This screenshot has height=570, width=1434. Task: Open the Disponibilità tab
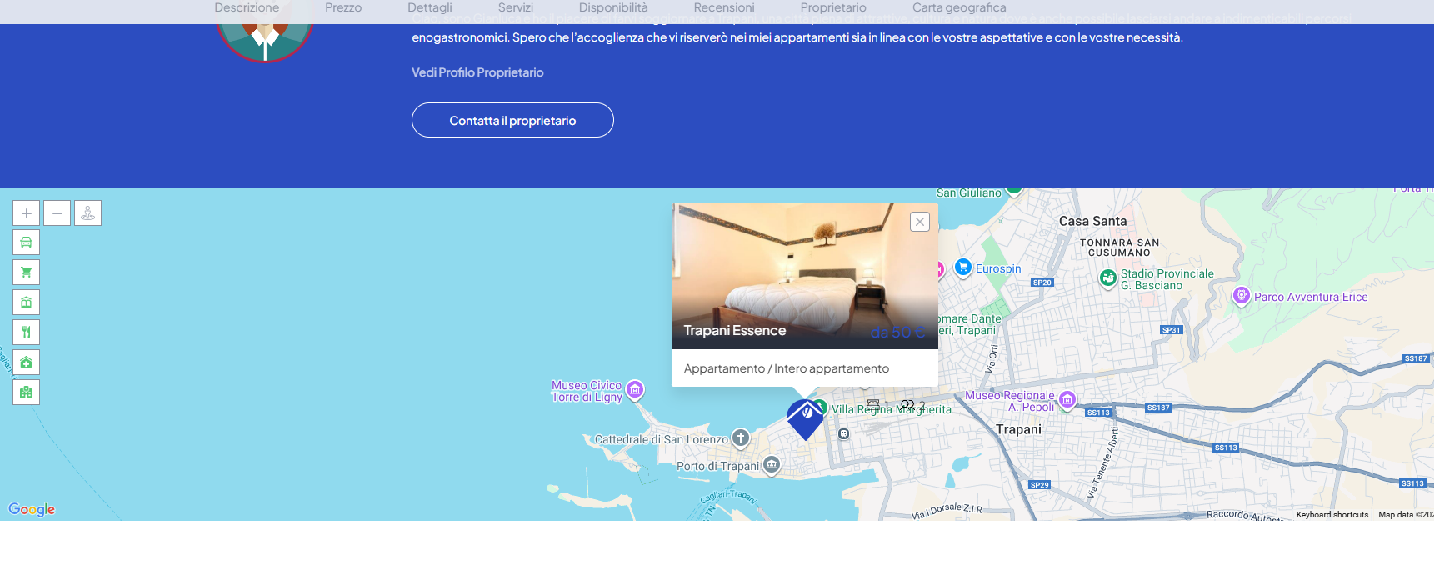click(613, 7)
